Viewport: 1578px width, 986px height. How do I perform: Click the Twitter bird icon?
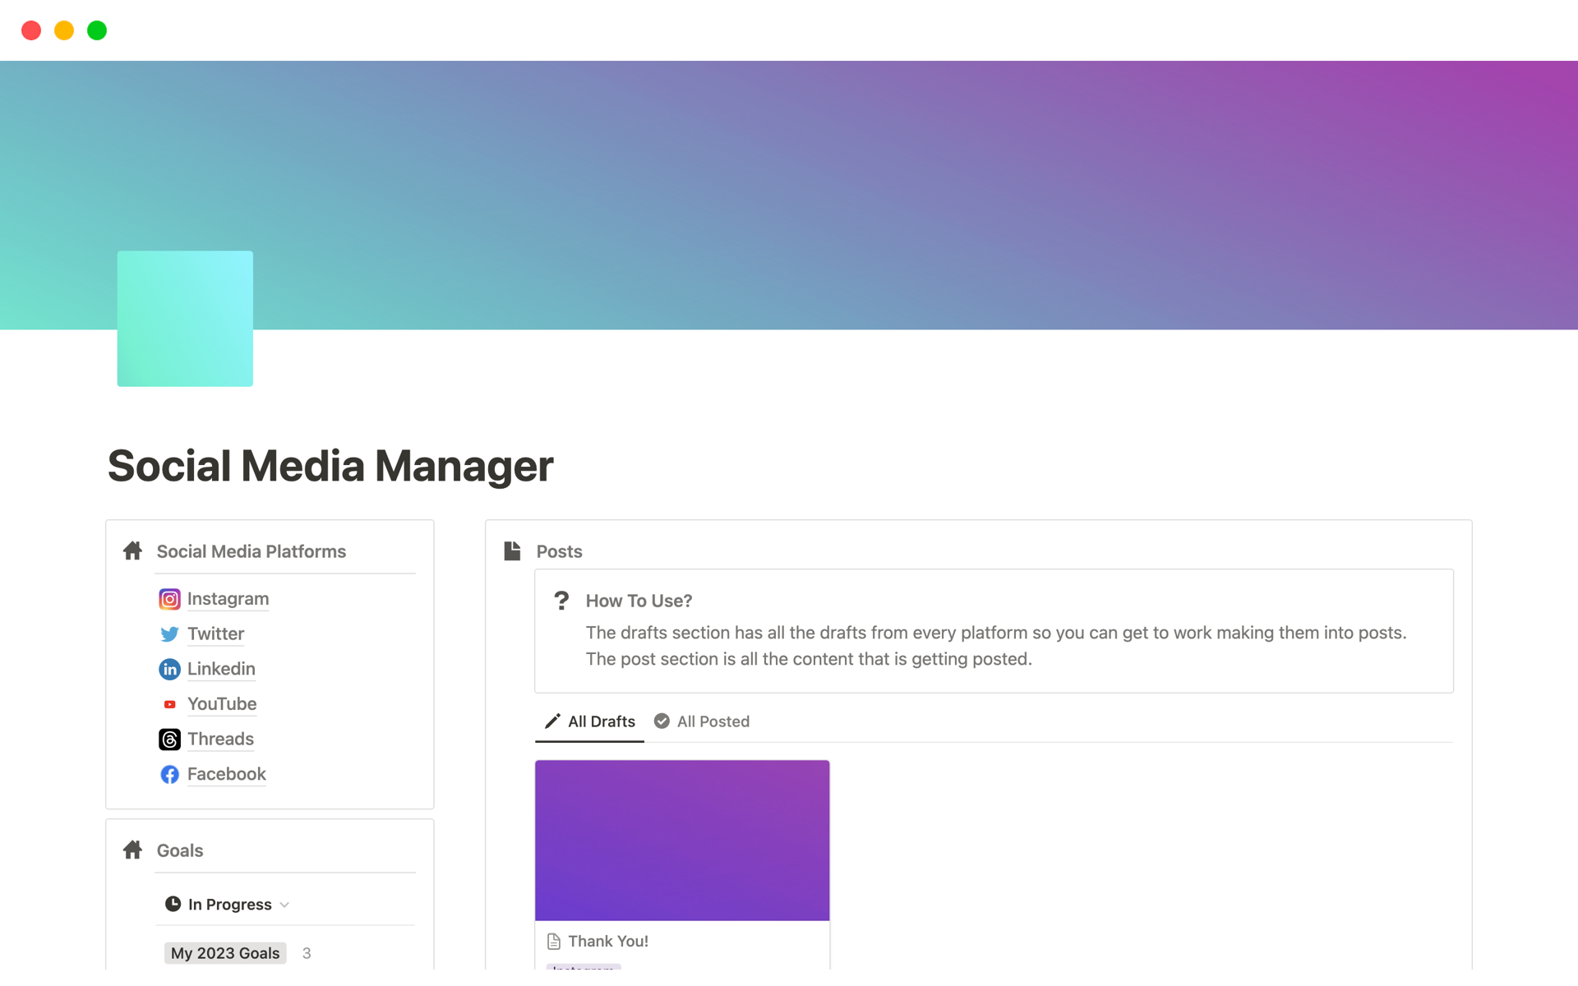coord(169,634)
